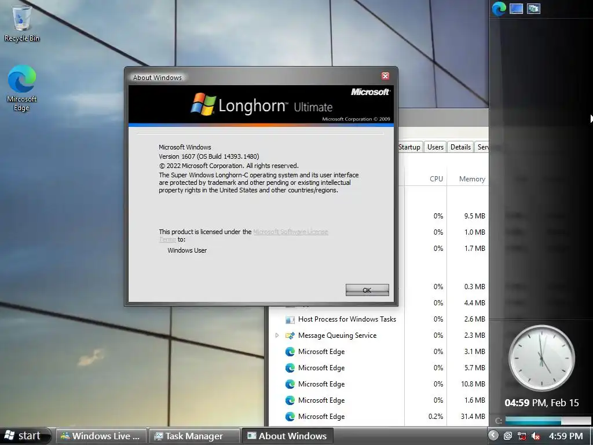Screen dimensions: 593x445
Task: Click the '0.2%' CPU value
Action: (435, 417)
